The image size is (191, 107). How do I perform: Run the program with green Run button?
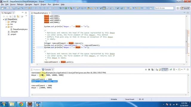pos(66,8)
